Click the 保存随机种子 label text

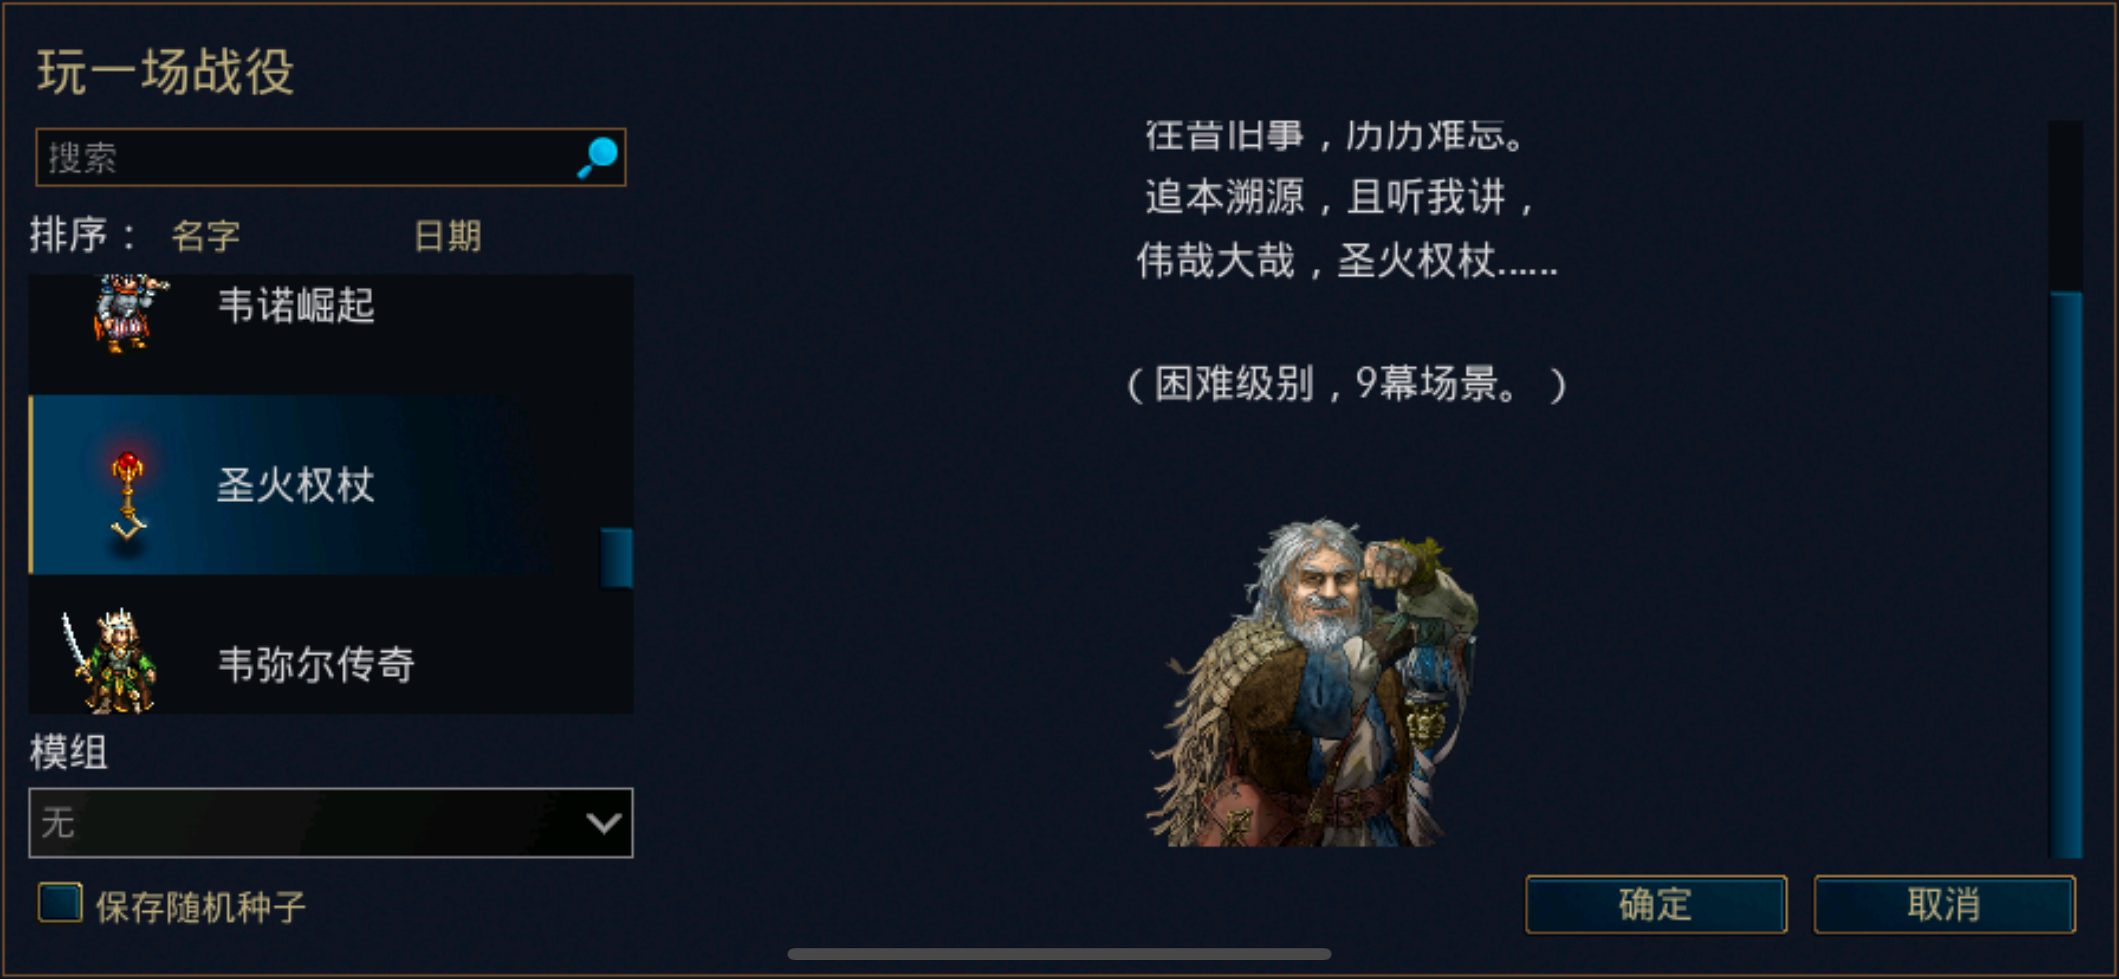(201, 906)
